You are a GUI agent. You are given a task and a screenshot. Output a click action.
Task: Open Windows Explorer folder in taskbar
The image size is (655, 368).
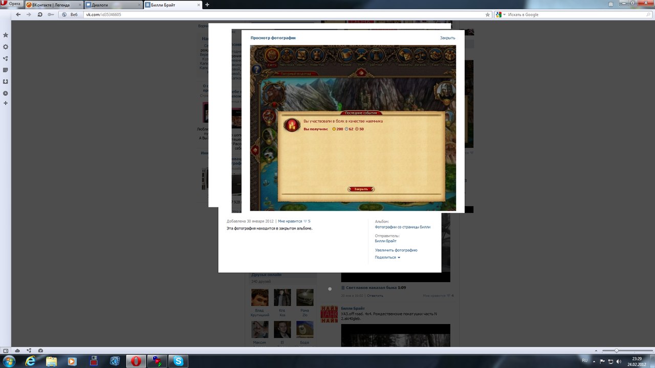click(51, 361)
